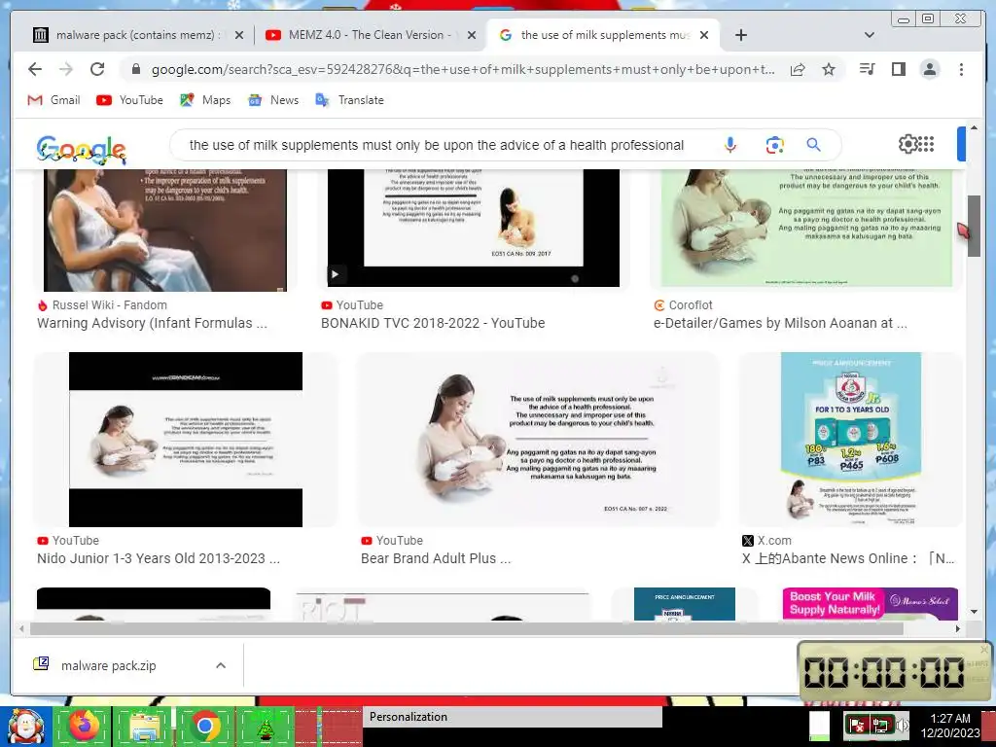Open Warning Advisory (Infant Formulas) result
996x747 pixels.
152,323
